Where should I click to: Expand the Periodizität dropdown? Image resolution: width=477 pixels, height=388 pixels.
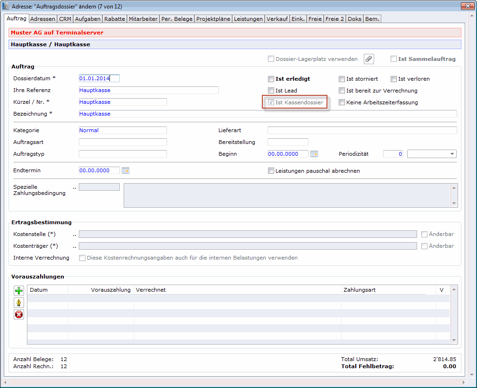coord(452,154)
